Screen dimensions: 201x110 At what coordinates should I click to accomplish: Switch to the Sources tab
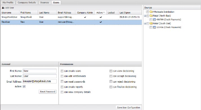[x=45, y=3]
